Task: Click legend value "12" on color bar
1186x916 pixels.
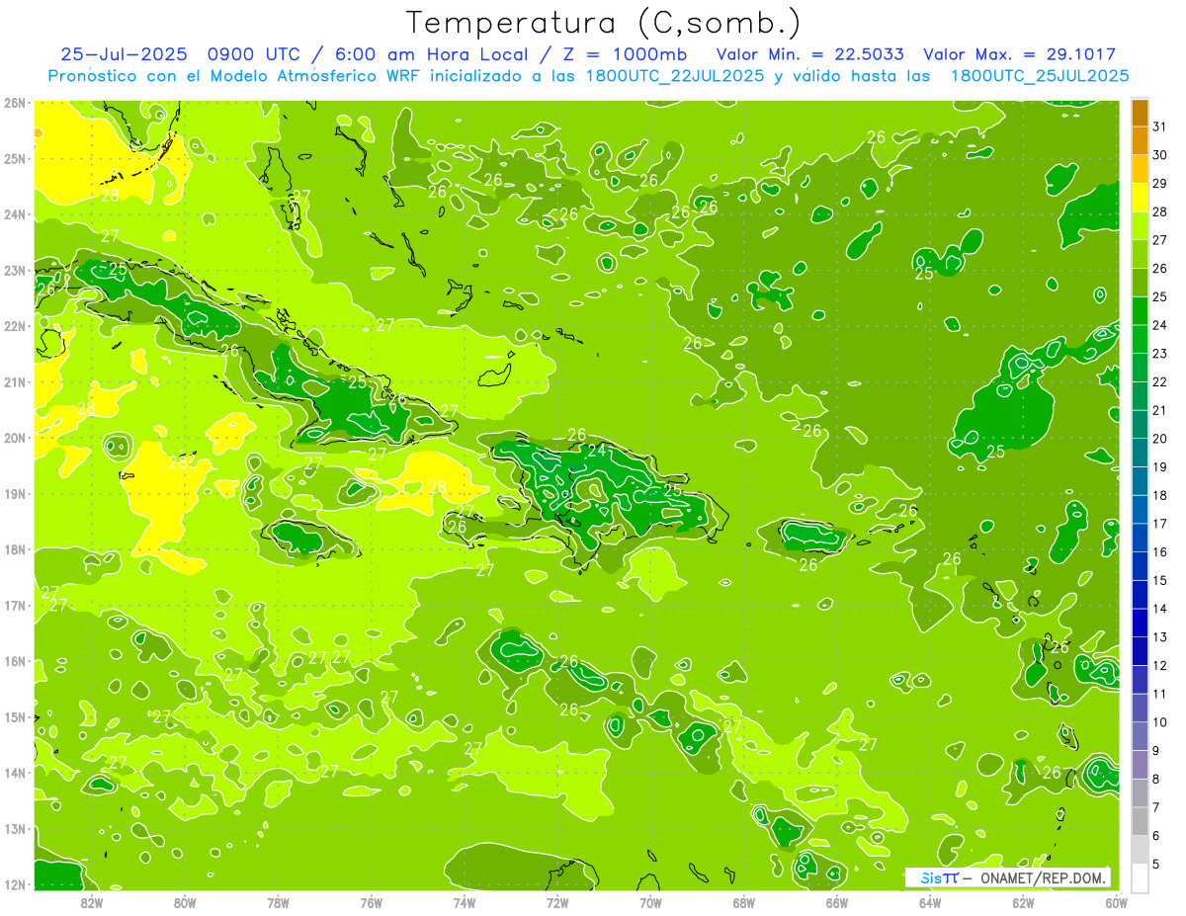Action: (1160, 666)
